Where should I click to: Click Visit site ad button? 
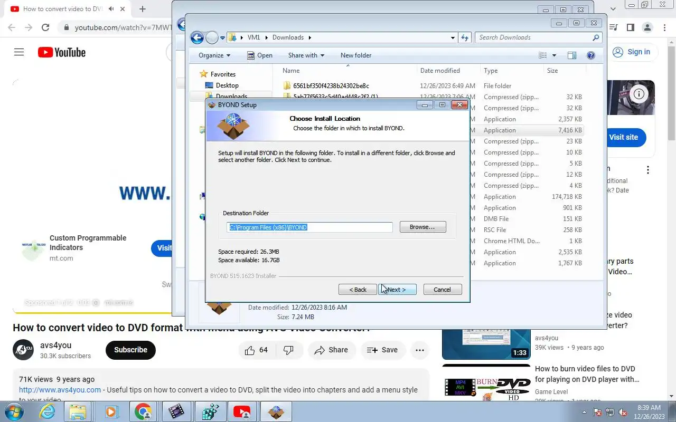(623, 137)
